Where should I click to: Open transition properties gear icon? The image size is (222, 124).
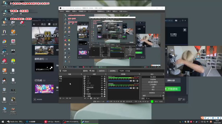pos(163,96)
